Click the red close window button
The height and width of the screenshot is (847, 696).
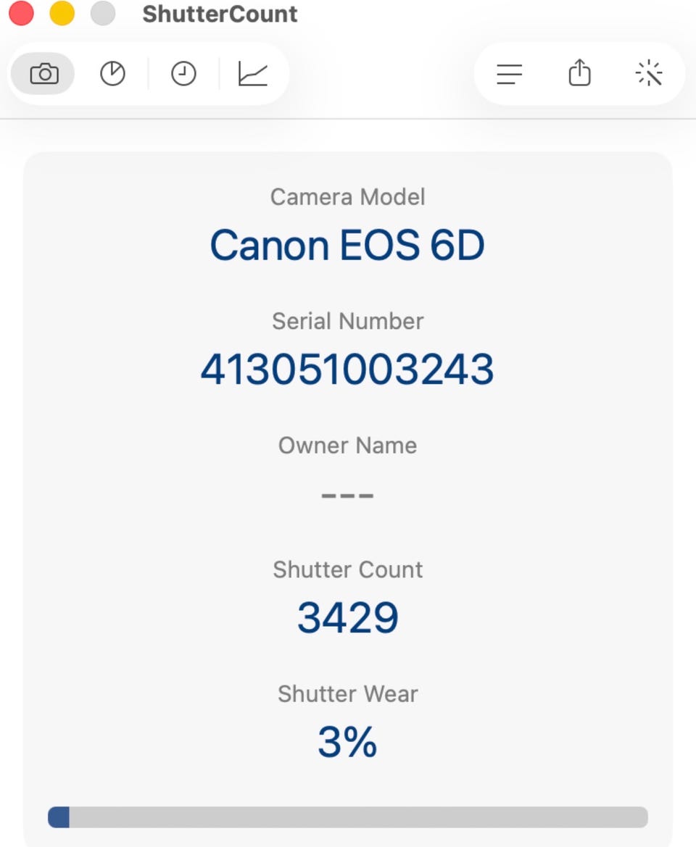pos(21,13)
